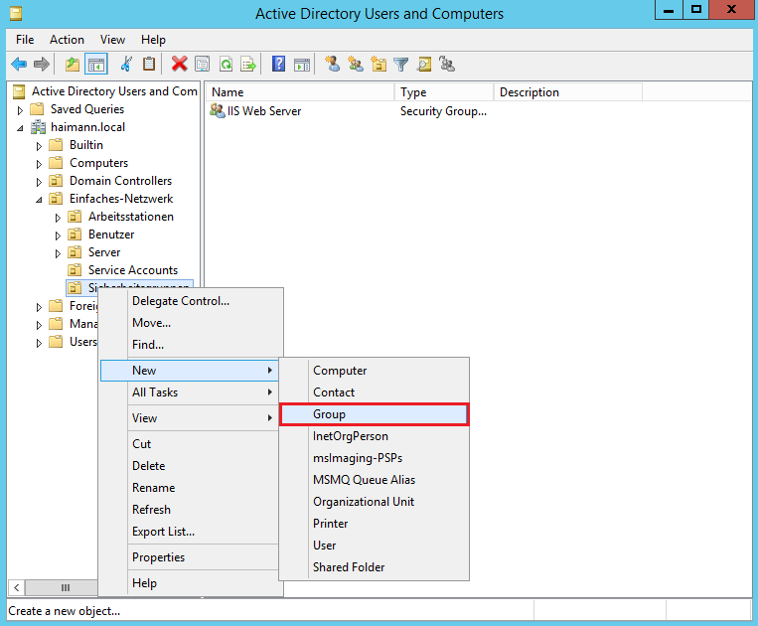
Task: Choose Delegate Control... from context menu
Action: pos(191,301)
